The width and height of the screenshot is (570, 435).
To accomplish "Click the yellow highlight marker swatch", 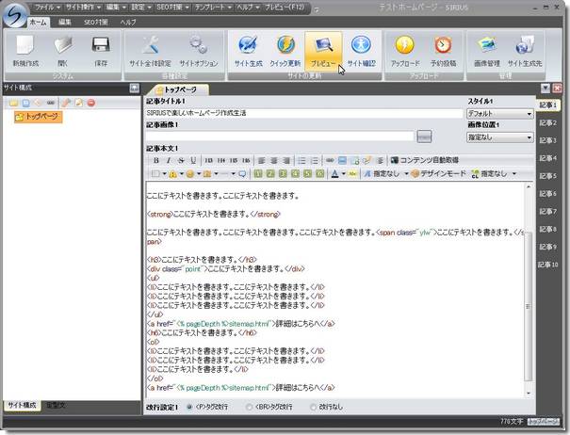I will tap(352, 174).
